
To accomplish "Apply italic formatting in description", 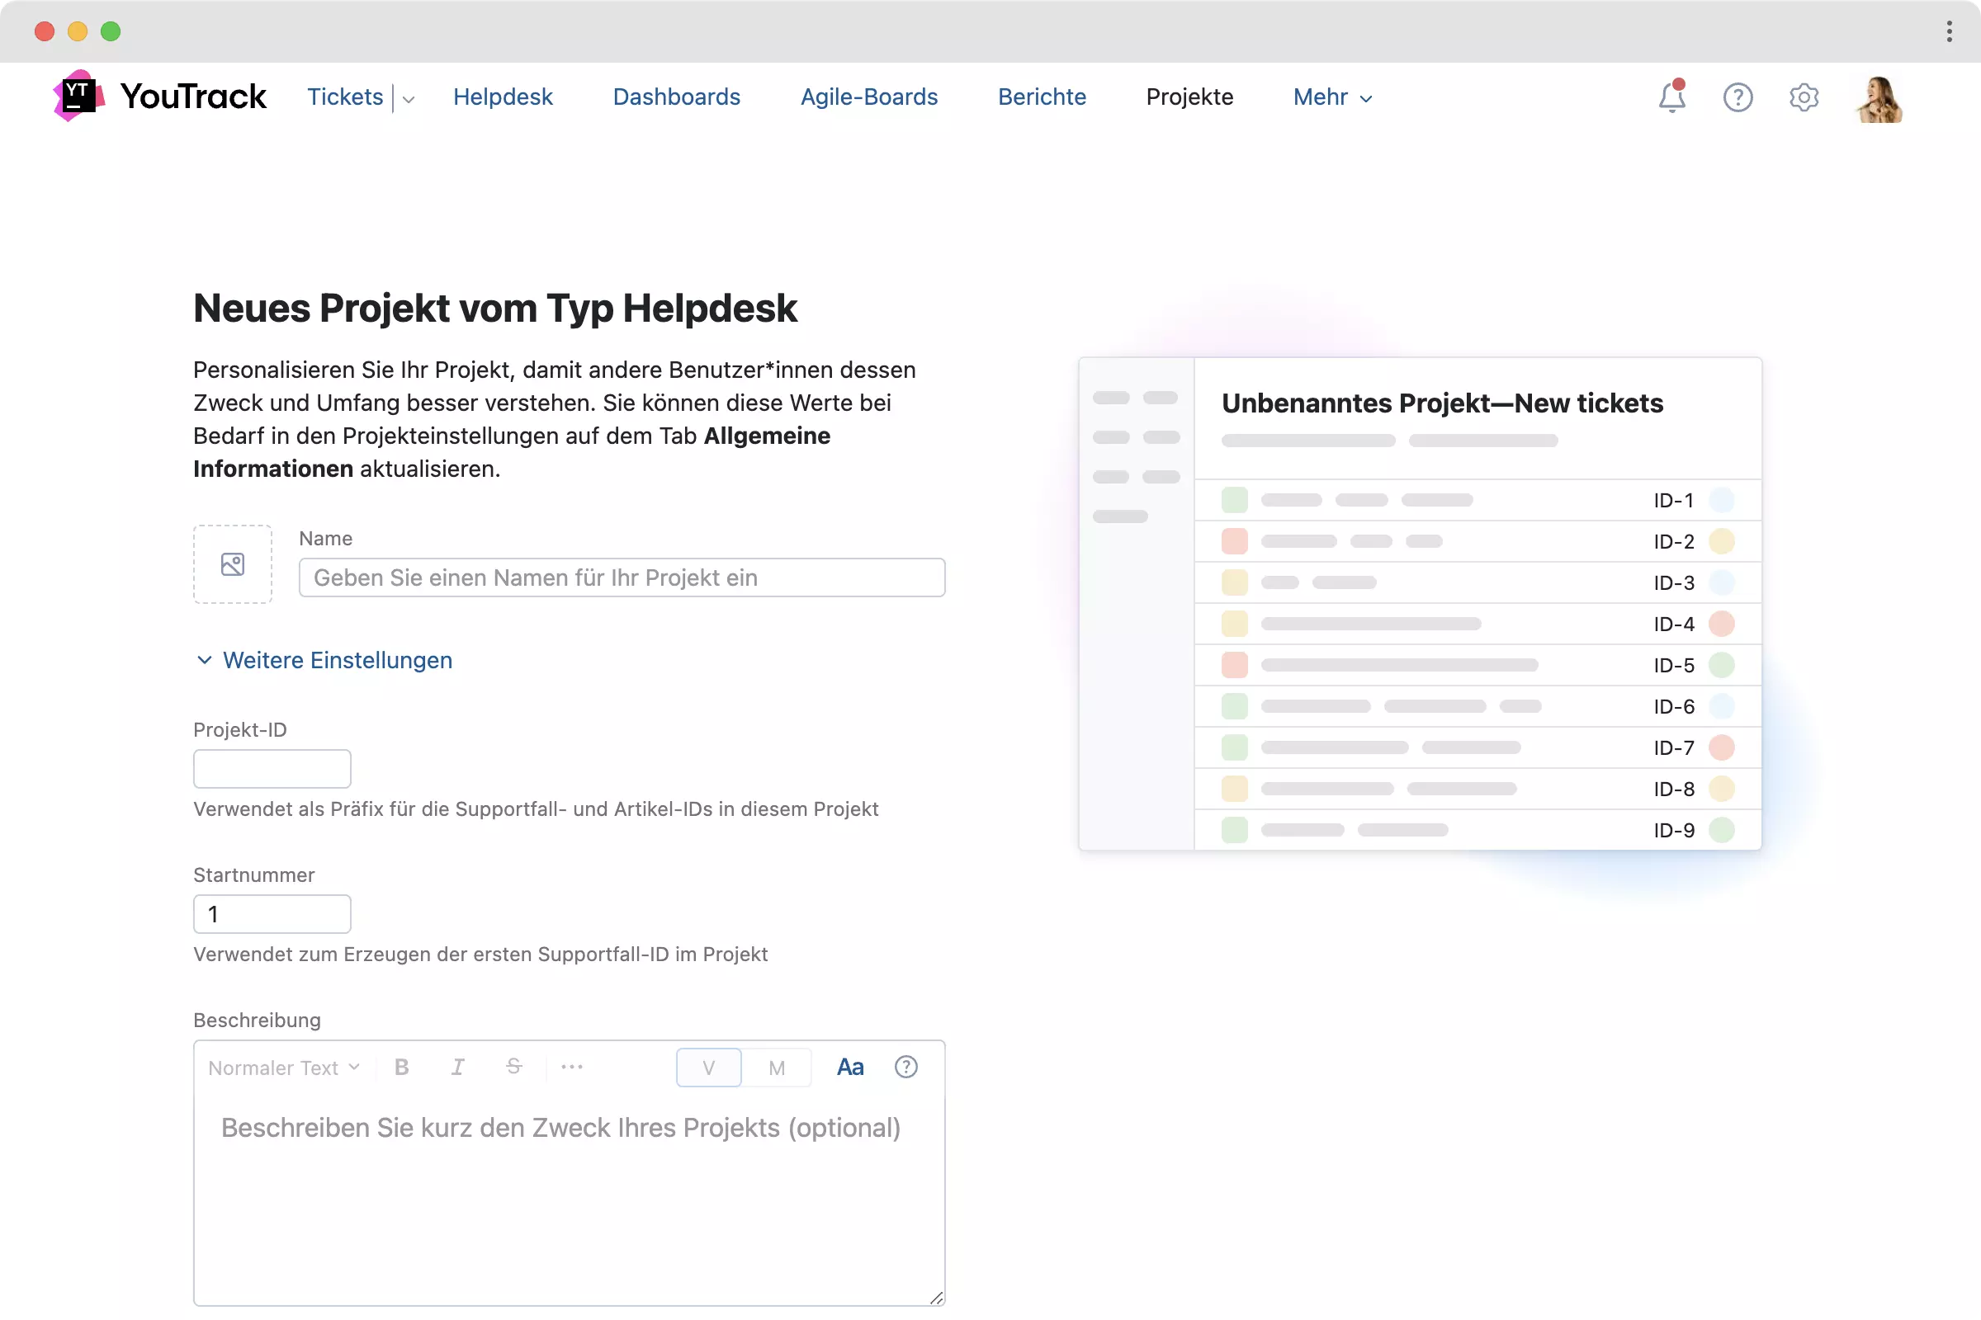I will (x=457, y=1068).
